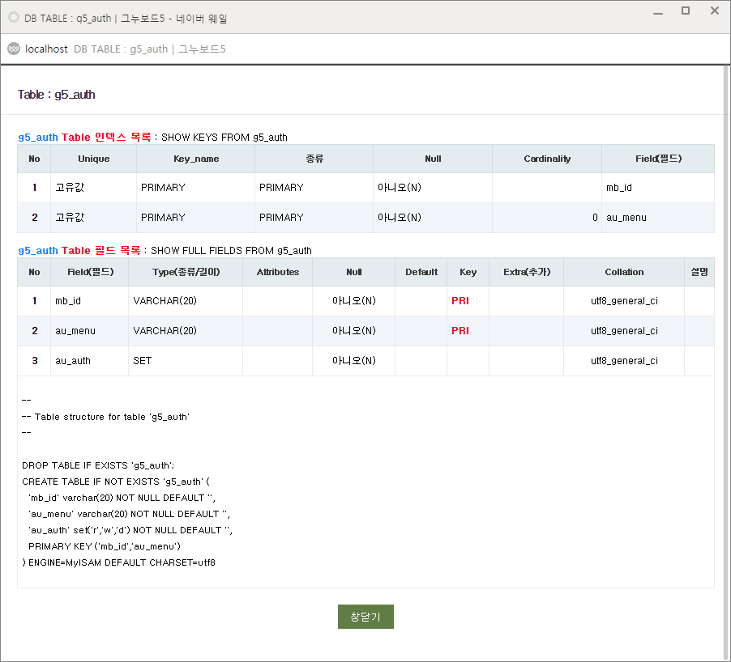Click localhost in the address bar

(46, 49)
